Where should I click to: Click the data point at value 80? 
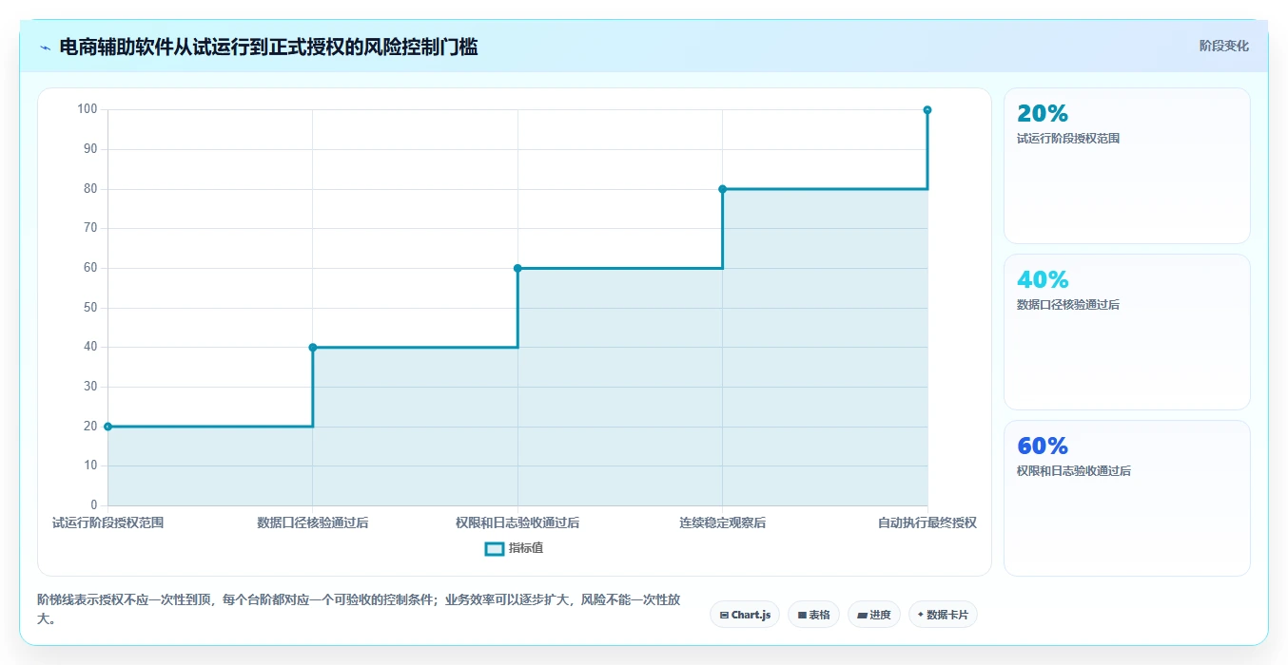722,189
